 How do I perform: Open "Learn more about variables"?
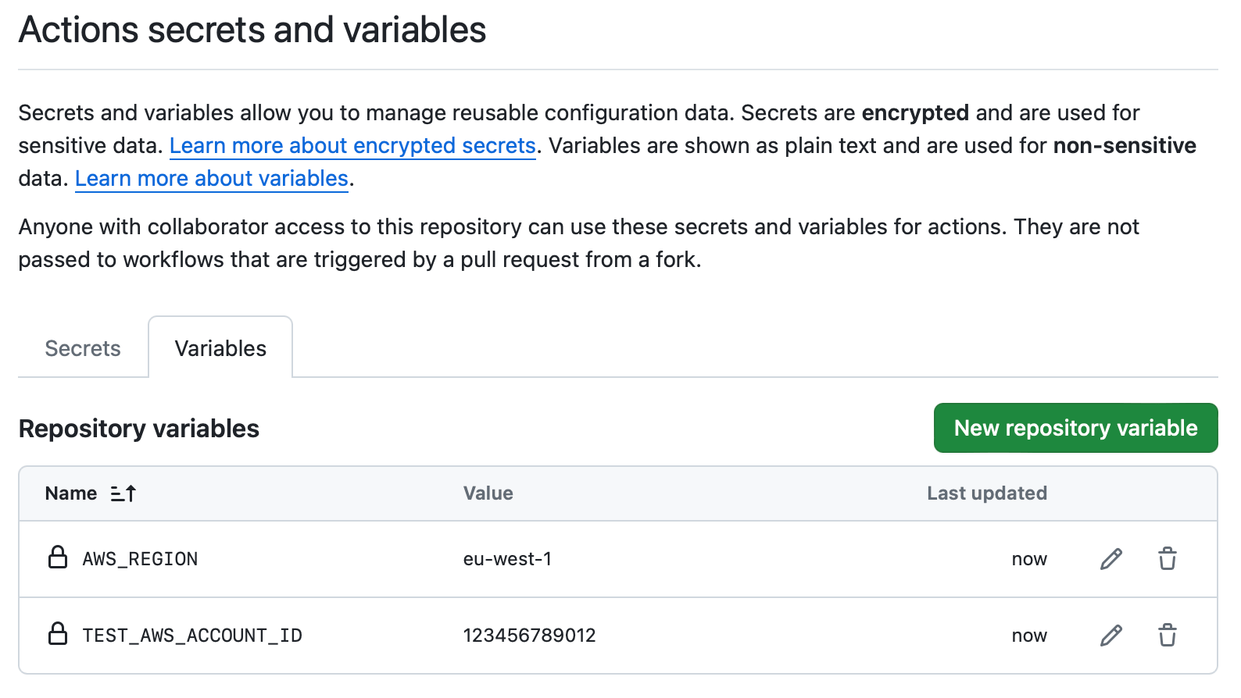point(211,178)
